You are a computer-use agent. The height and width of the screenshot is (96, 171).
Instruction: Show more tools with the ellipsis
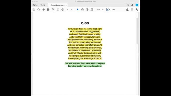tap(114, 10)
